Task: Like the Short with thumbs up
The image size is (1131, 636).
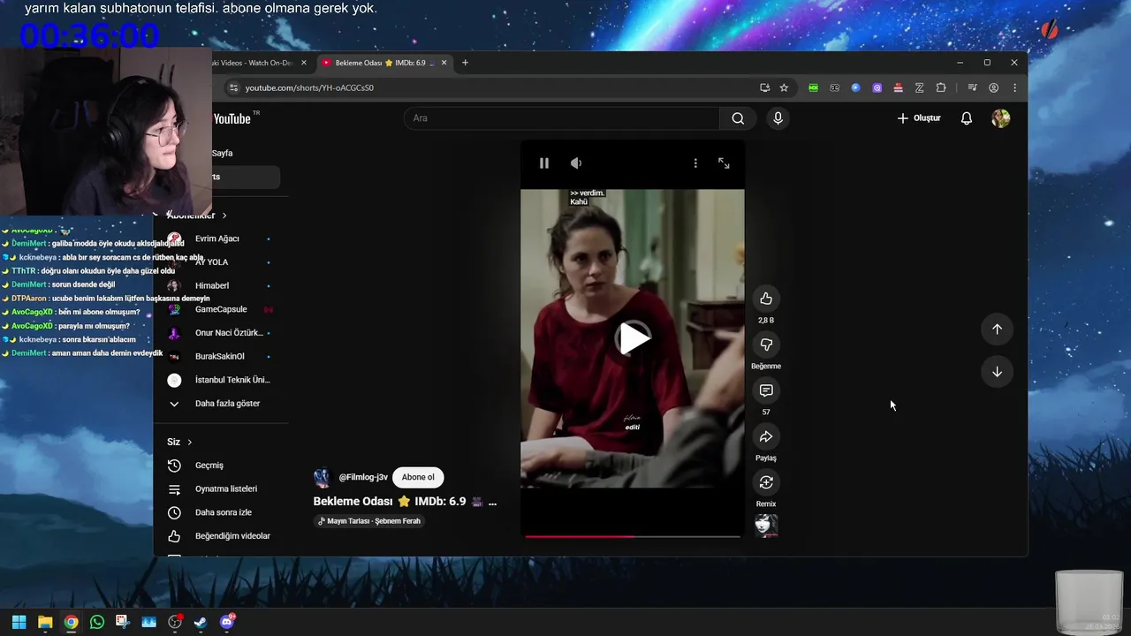Action: pyautogui.click(x=766, y=299)
